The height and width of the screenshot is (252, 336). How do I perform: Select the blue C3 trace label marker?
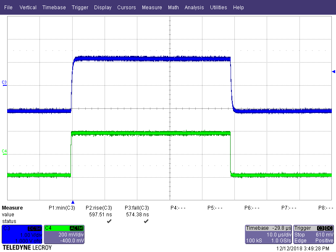4,83
